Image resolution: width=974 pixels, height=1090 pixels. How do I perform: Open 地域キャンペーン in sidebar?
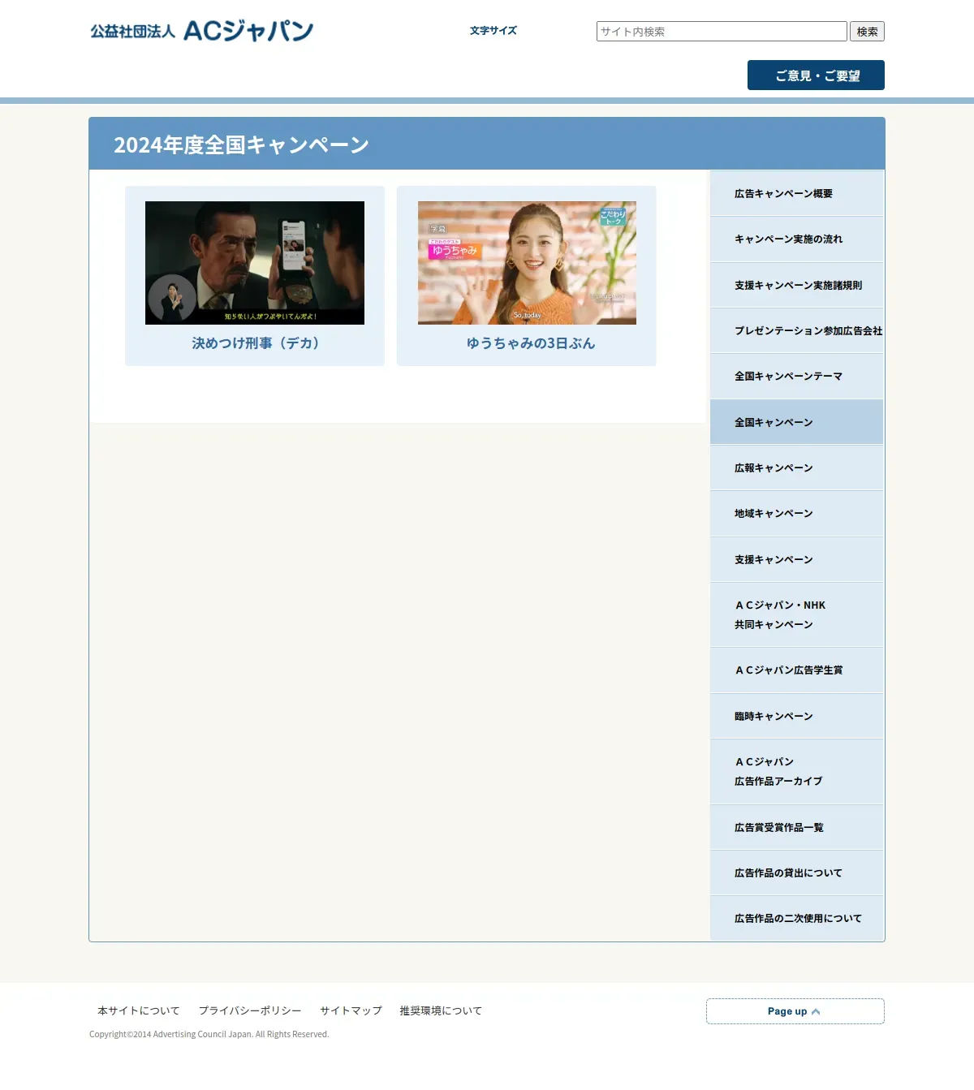tap(797, 514)
